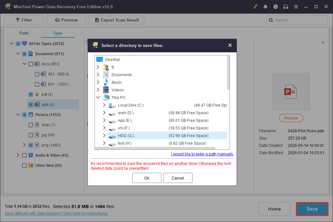Toggle the pdf (4) checkbox

coord(31,94)
